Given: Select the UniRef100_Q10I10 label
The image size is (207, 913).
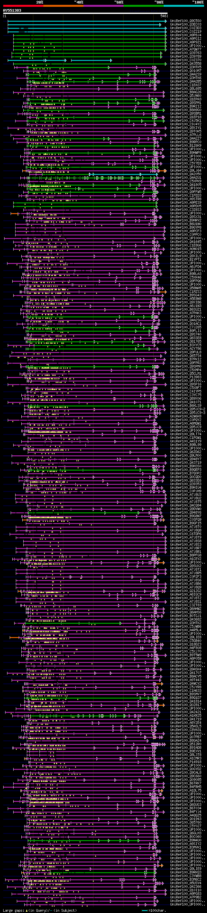Looking at the screenshot, I should tap(185, 890).
